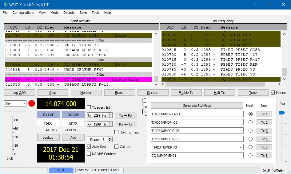Viewport: 291px width, 174px height.
Task: Click the red recording indicator circle
Action: (x=32, y=103)
